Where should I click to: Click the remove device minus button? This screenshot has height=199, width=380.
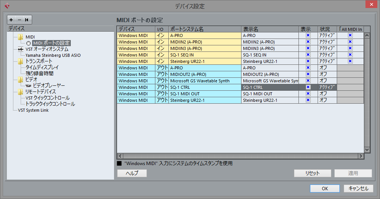click(20, 20)
